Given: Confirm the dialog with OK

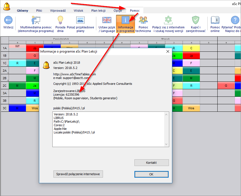Looking at the screenshot, I should (152, 174).
